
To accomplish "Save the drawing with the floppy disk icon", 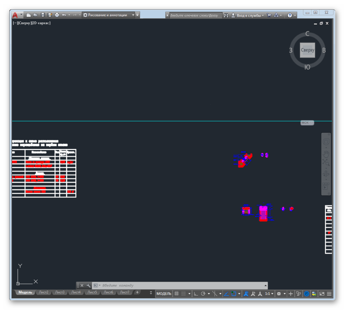I will point(43,15).
